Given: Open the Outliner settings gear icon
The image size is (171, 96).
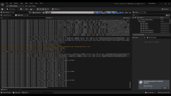Looking at the screenshot, I should tap(169, 15).
